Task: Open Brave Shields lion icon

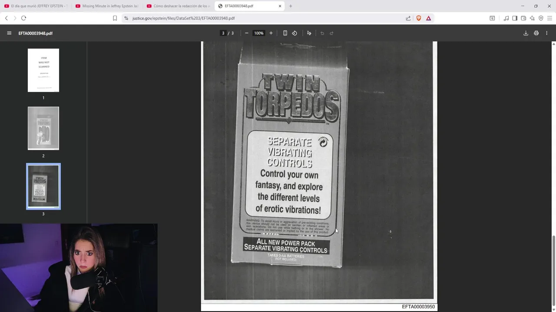Action: 419,18
